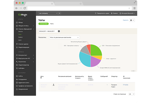This screenshot has height=103, width=151.
Task: Click the Рекламная кампания column header
Action: coord(65,76)
